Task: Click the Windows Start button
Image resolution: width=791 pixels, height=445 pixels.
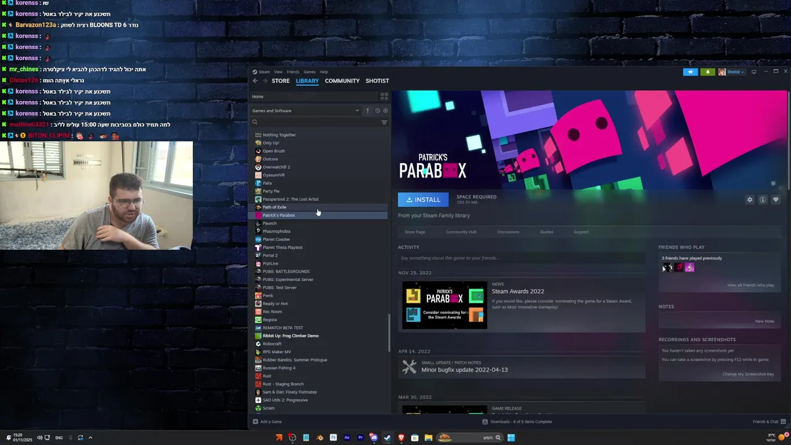Action: click(511, 438)
